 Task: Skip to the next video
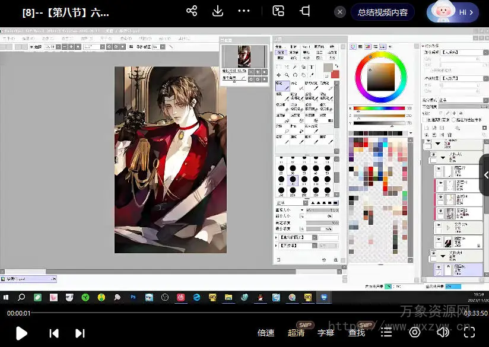tap(80, 333)
